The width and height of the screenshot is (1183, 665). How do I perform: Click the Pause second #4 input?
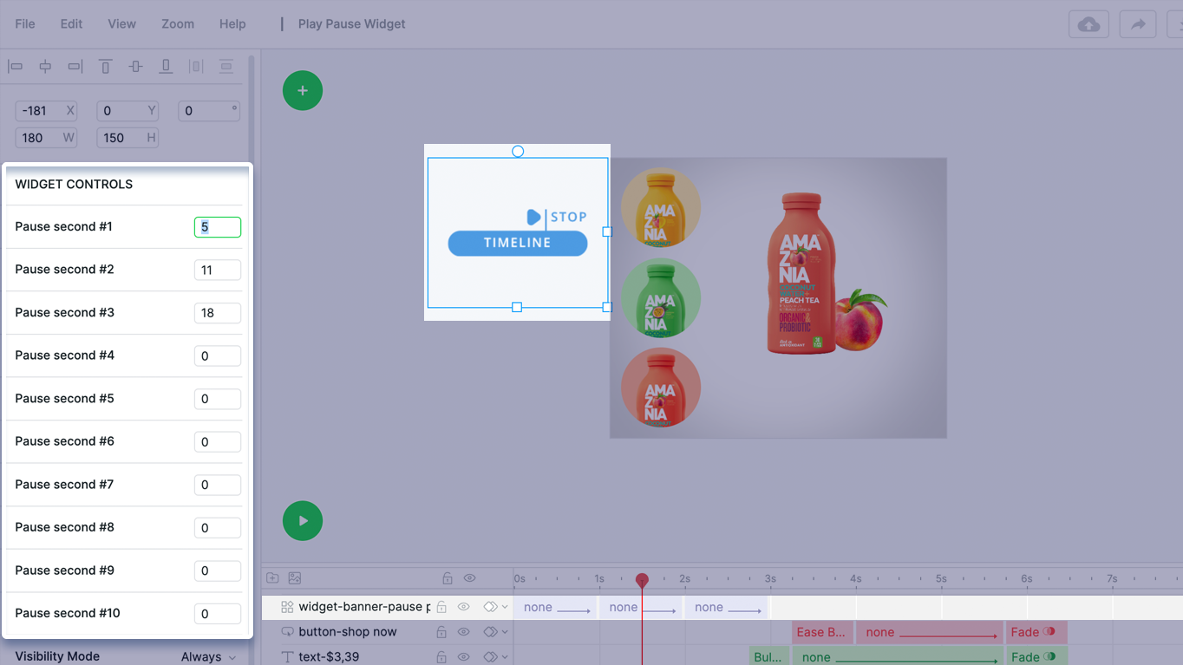(x=218, y=355)
